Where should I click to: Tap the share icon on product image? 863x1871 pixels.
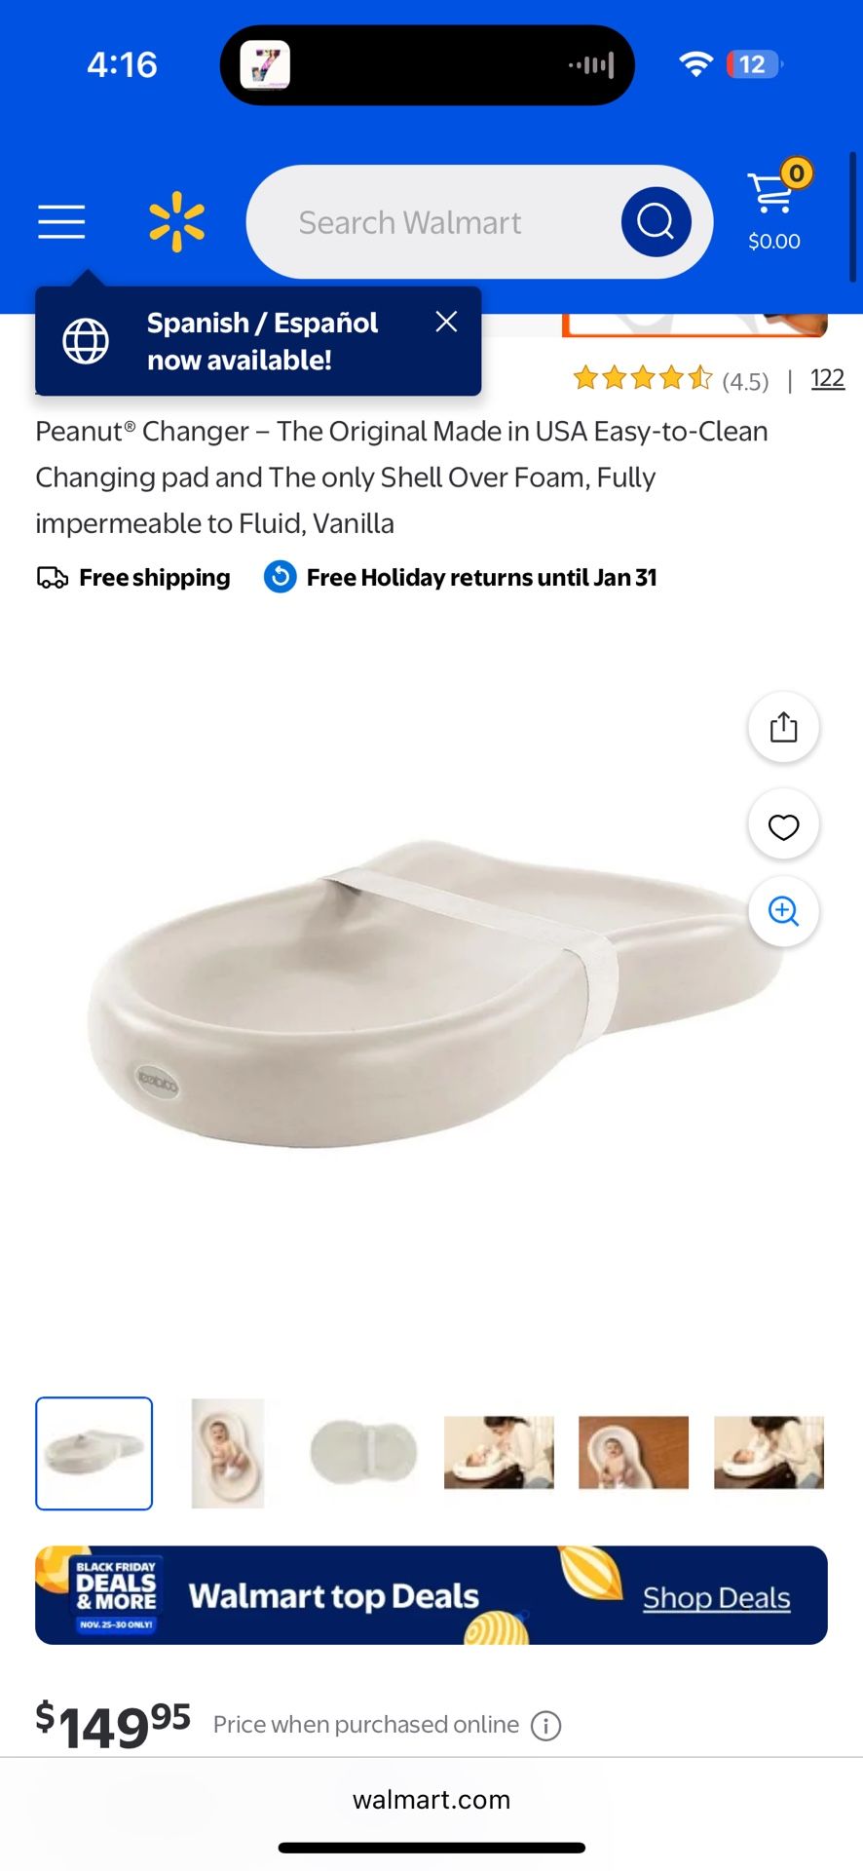(x=783, y=727)
